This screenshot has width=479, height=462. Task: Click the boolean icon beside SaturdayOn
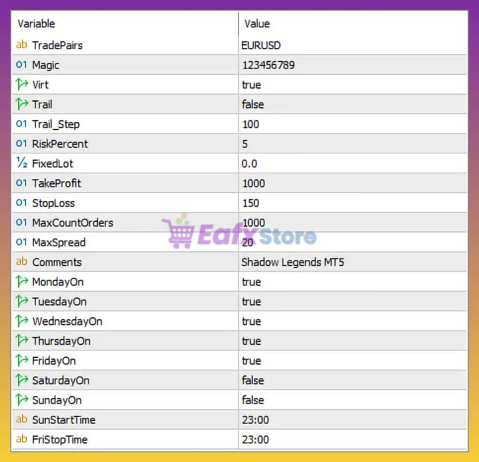[x=22, y=380]
